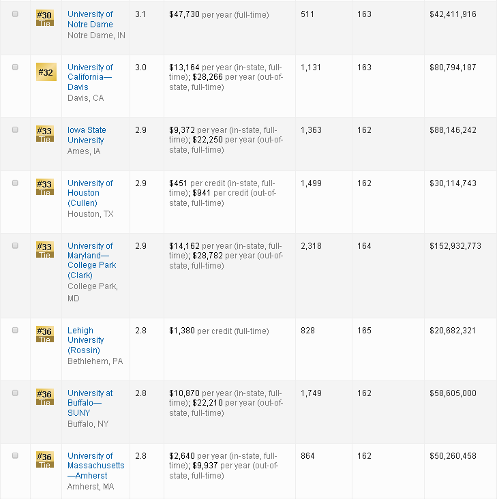Open University of California—Davis school page
The height and width of the screenshot is (499, 497).
(x=90, y=77)
